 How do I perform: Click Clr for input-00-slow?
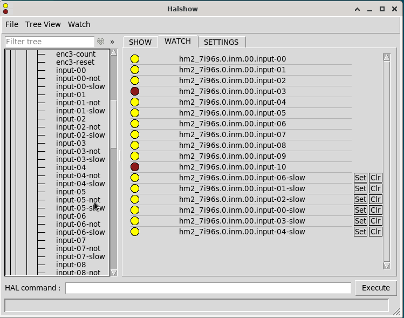375,210
